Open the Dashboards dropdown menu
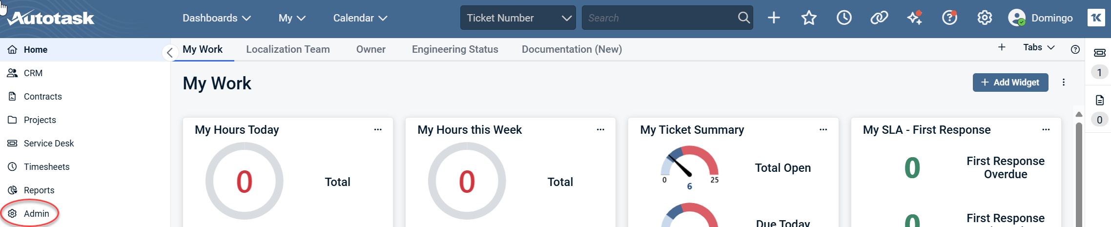This screenshot has height=227, width=1111. point(216,18)
